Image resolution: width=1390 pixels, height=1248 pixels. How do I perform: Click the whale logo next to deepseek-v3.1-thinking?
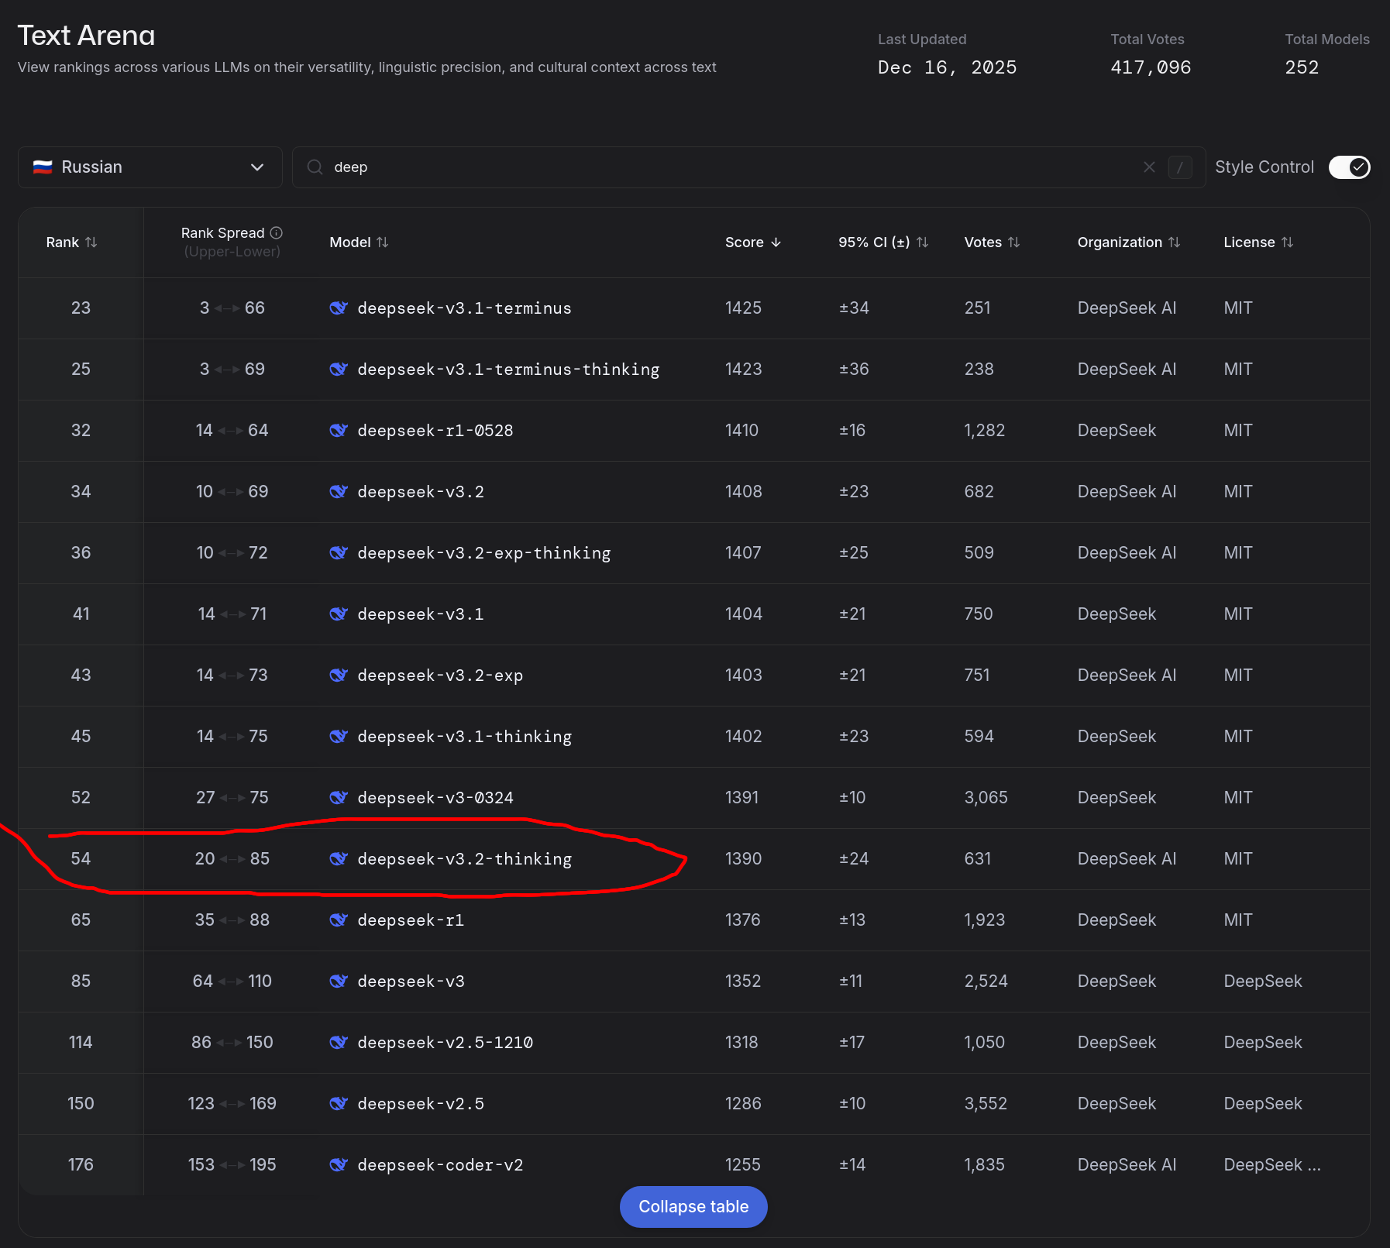click(339, 737)
